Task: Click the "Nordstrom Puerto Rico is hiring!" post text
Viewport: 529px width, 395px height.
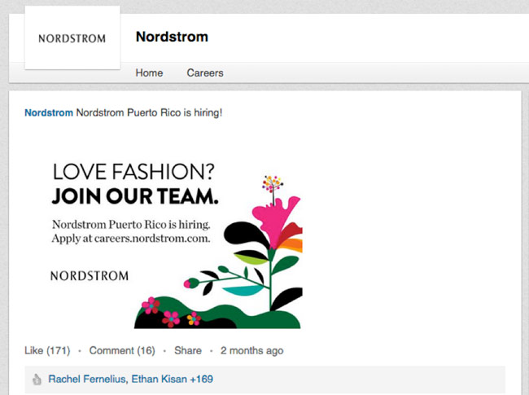Action: point(149,112)
